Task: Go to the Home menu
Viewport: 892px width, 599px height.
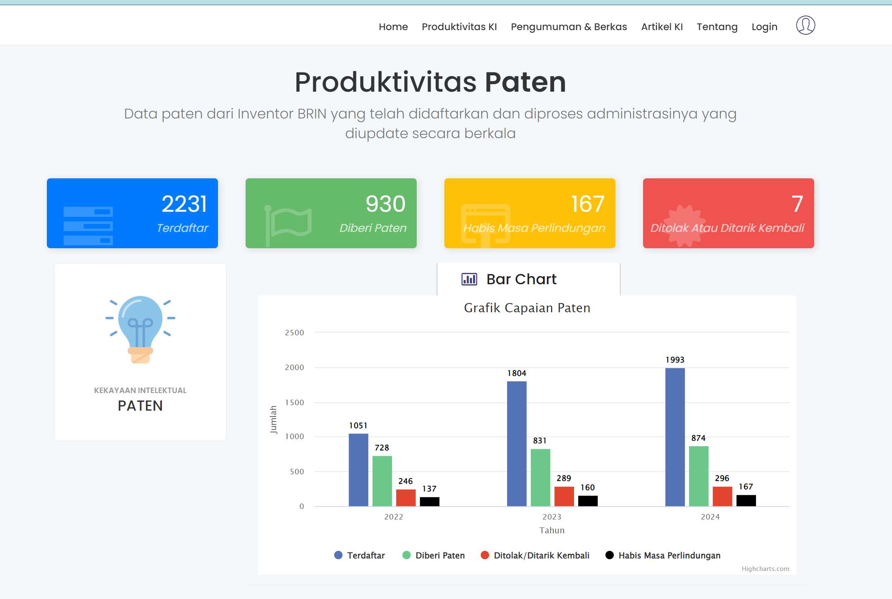Action: tap(393, 27)
